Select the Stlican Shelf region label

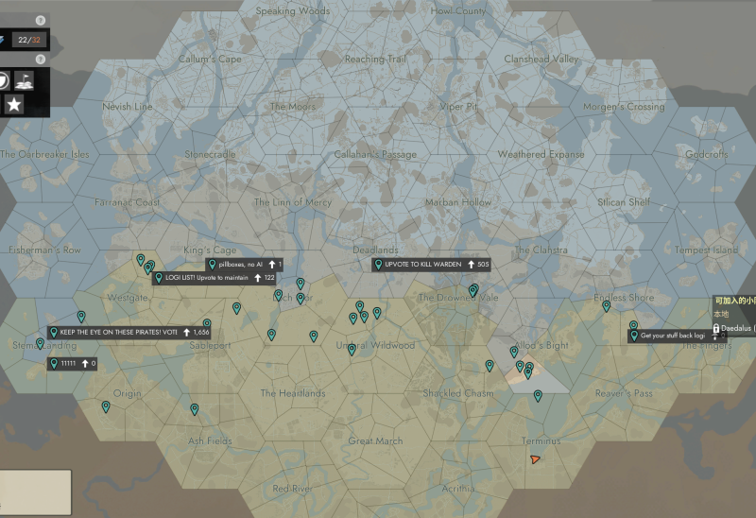coord(624,202)
